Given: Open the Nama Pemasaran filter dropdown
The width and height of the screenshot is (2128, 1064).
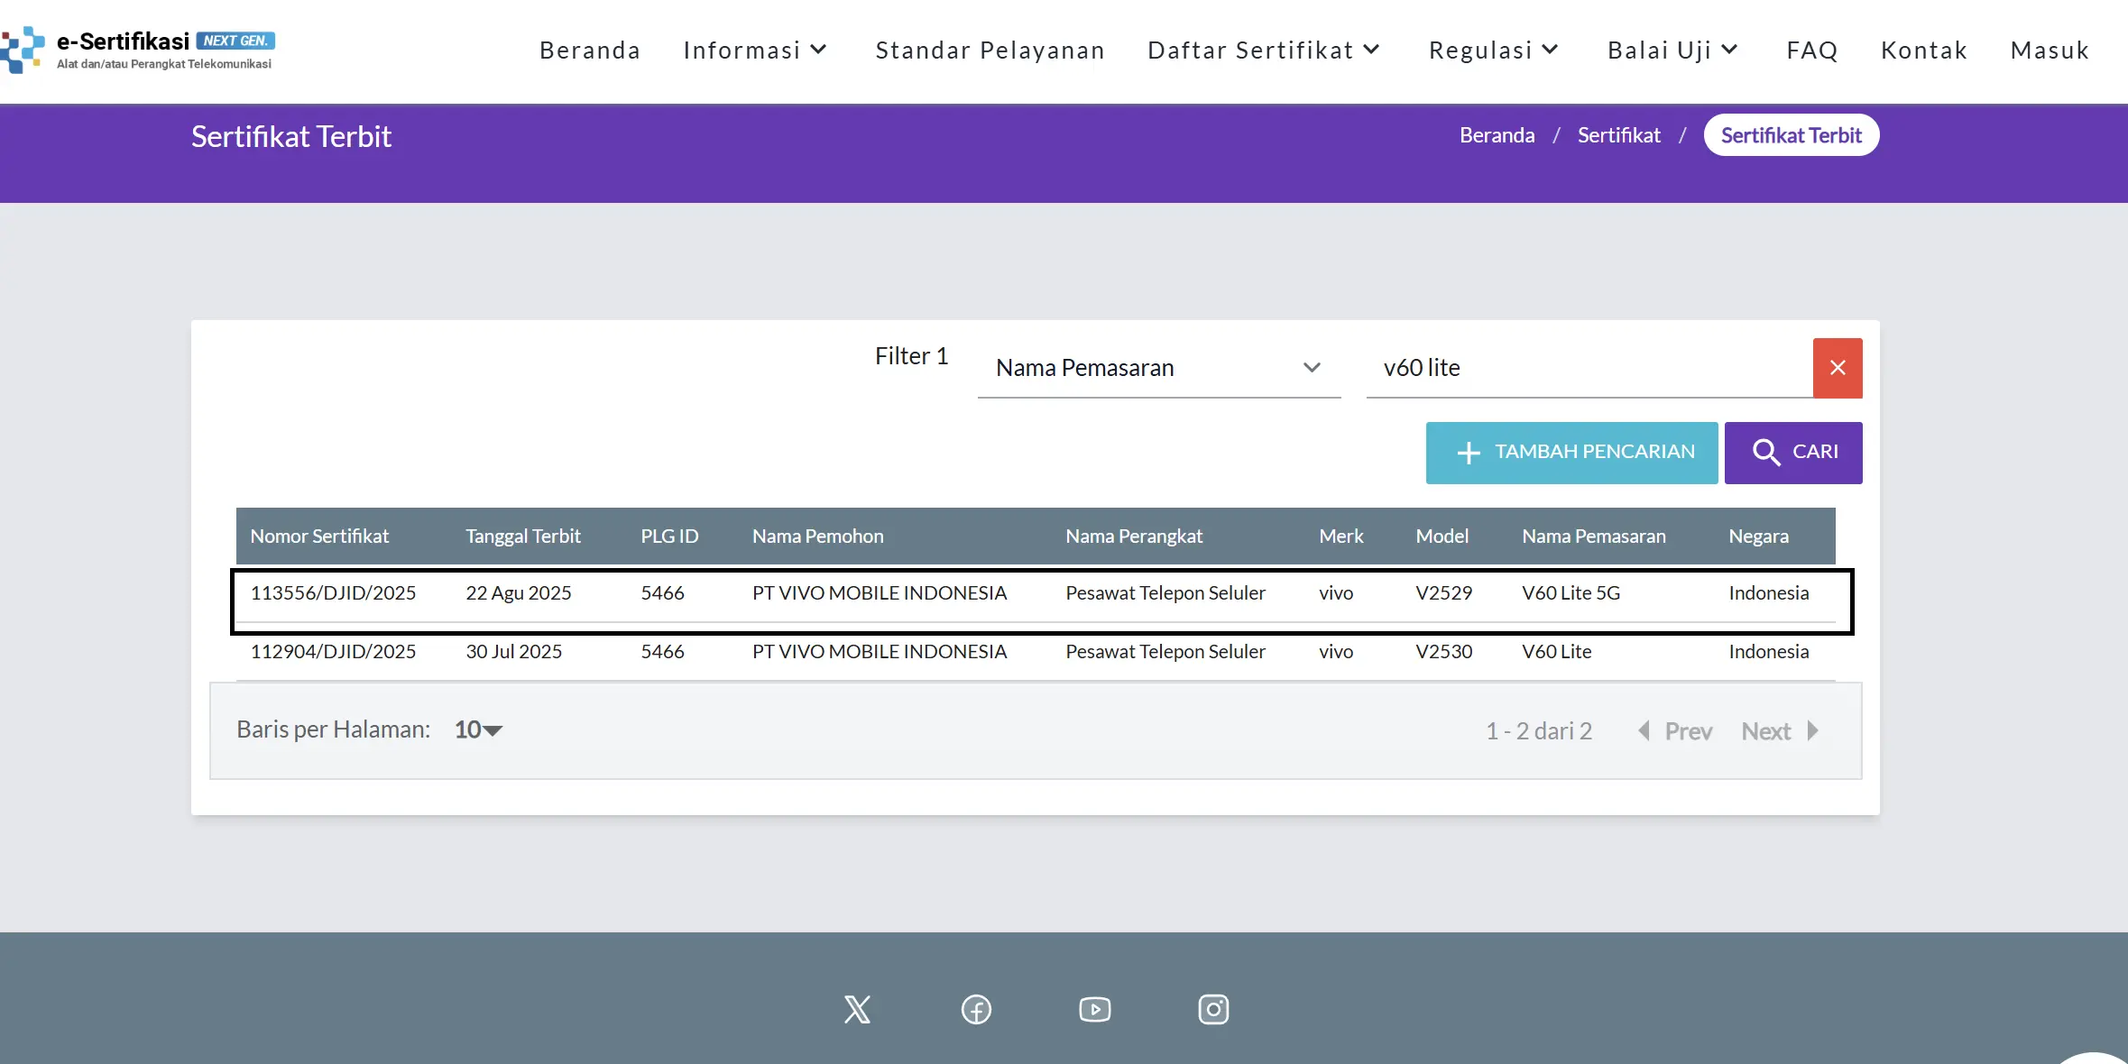Looking at the screenshot, I should 1158,368.
